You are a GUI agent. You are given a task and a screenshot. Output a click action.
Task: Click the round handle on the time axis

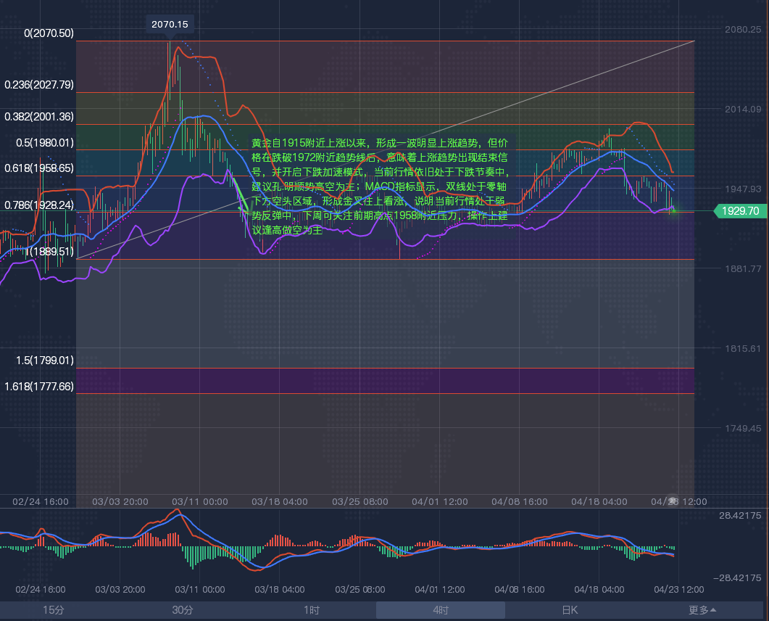(673, 501)
